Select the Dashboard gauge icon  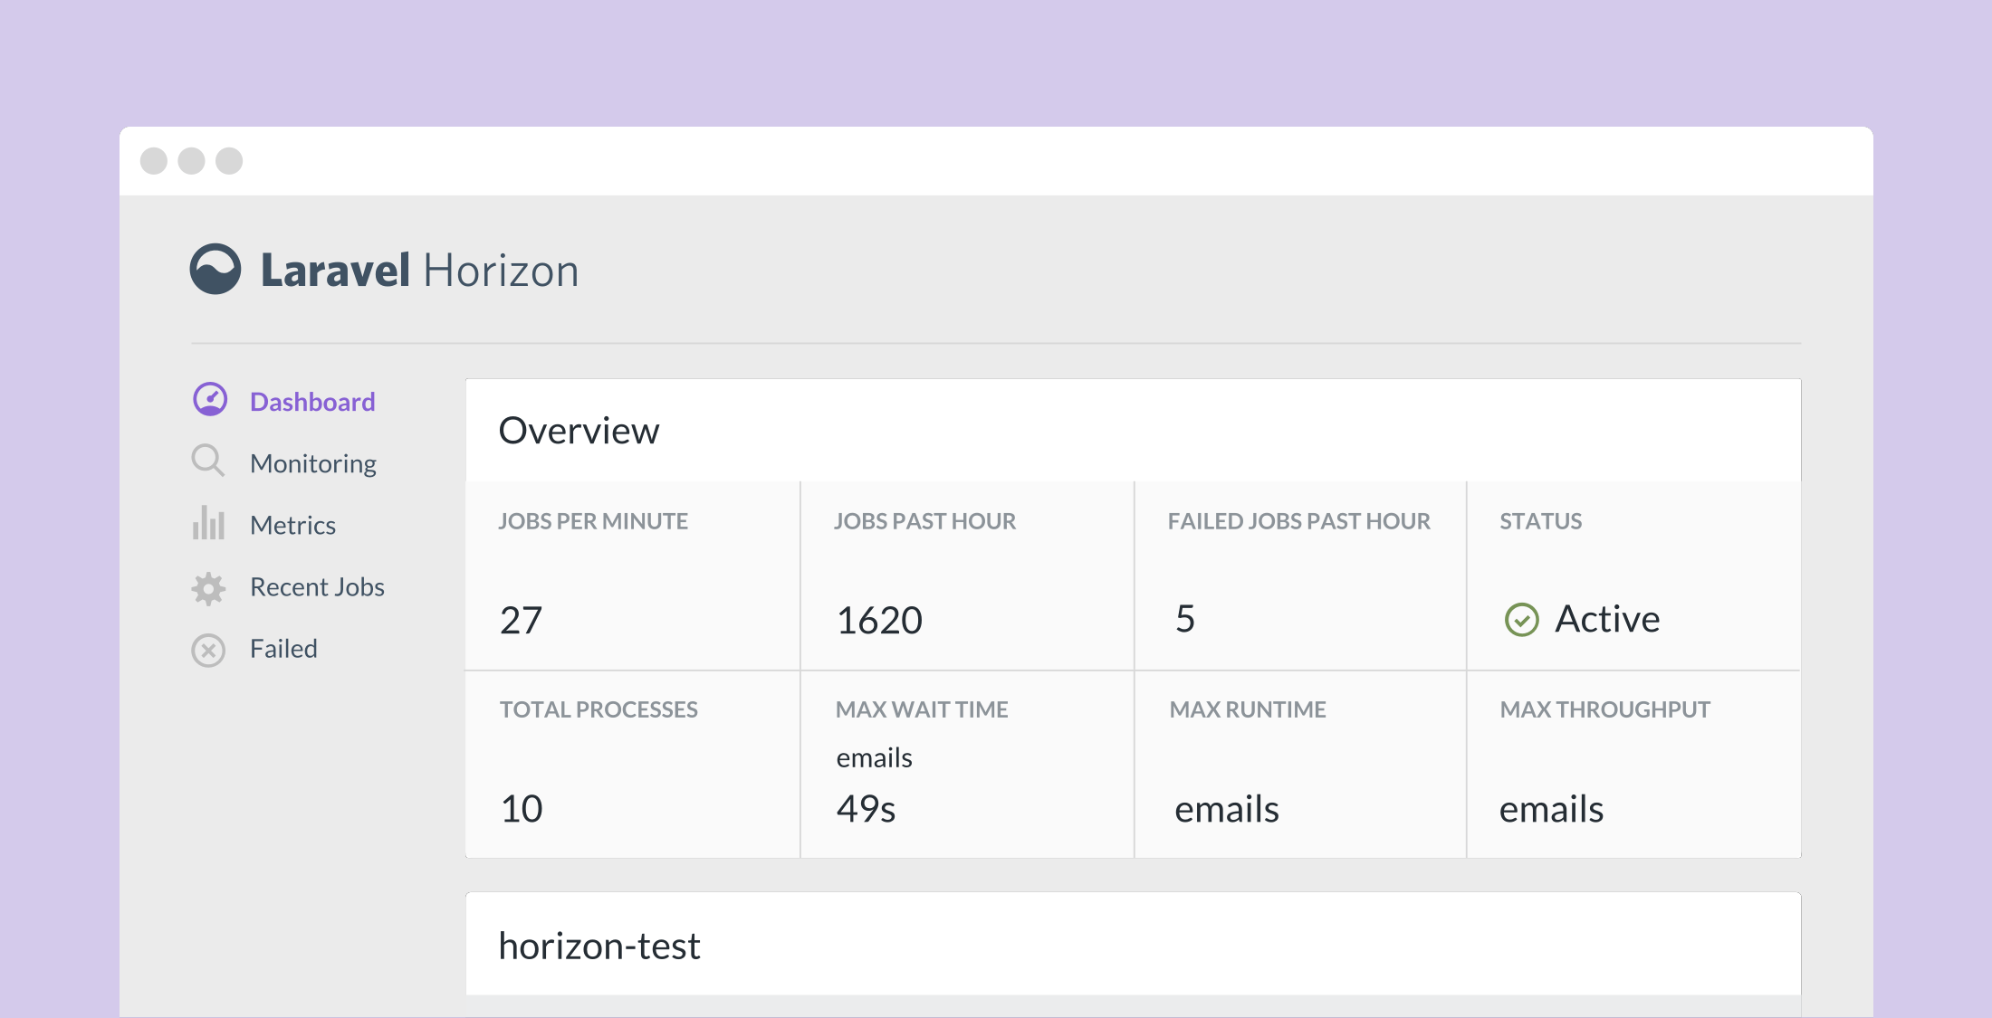tap(209, 401)
